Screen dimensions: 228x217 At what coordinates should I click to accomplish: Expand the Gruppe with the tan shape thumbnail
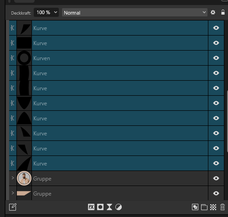[13, 193]
